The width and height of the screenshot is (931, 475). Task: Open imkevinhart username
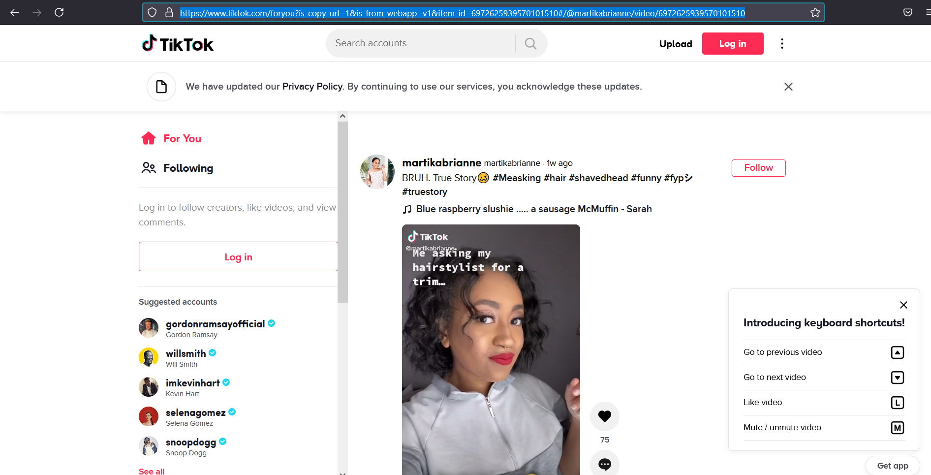(x=193, y=383)
